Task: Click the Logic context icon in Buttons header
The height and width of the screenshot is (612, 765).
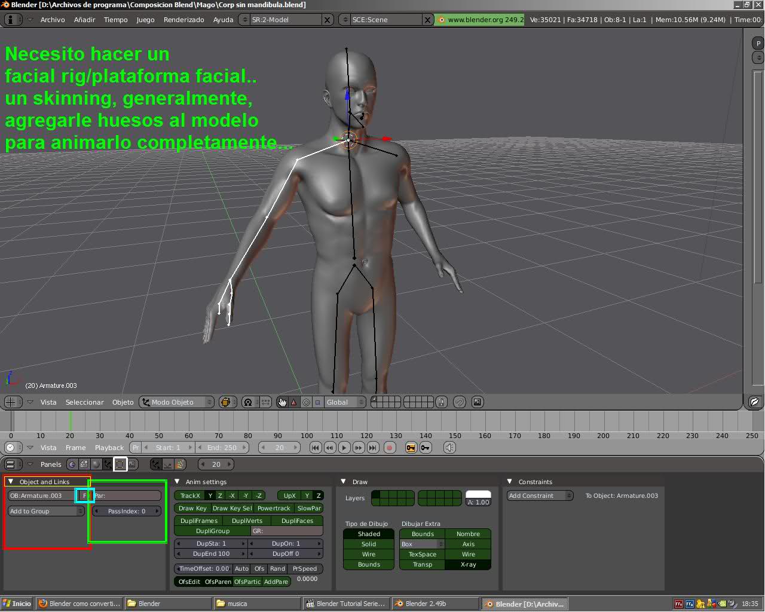Action: coord(72,464)
